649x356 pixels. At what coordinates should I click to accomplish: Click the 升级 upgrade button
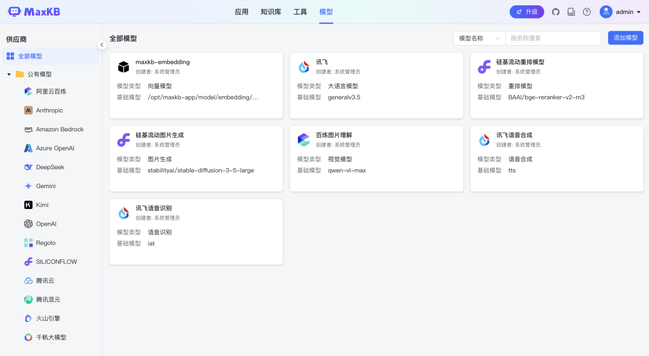(526, 11)
